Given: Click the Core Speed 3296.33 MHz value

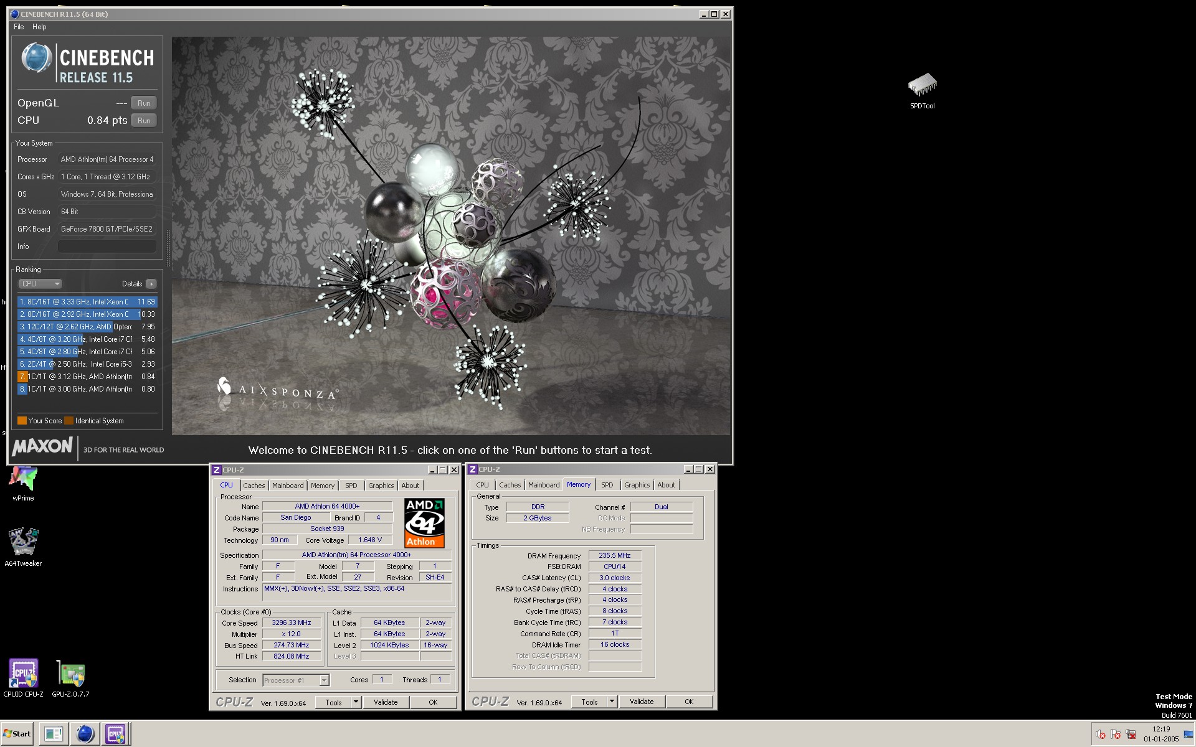Looking at the screenshot, I should tap(292, 622).
